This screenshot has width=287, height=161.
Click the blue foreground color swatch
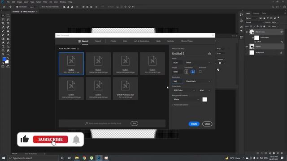(x=4, y=59)
